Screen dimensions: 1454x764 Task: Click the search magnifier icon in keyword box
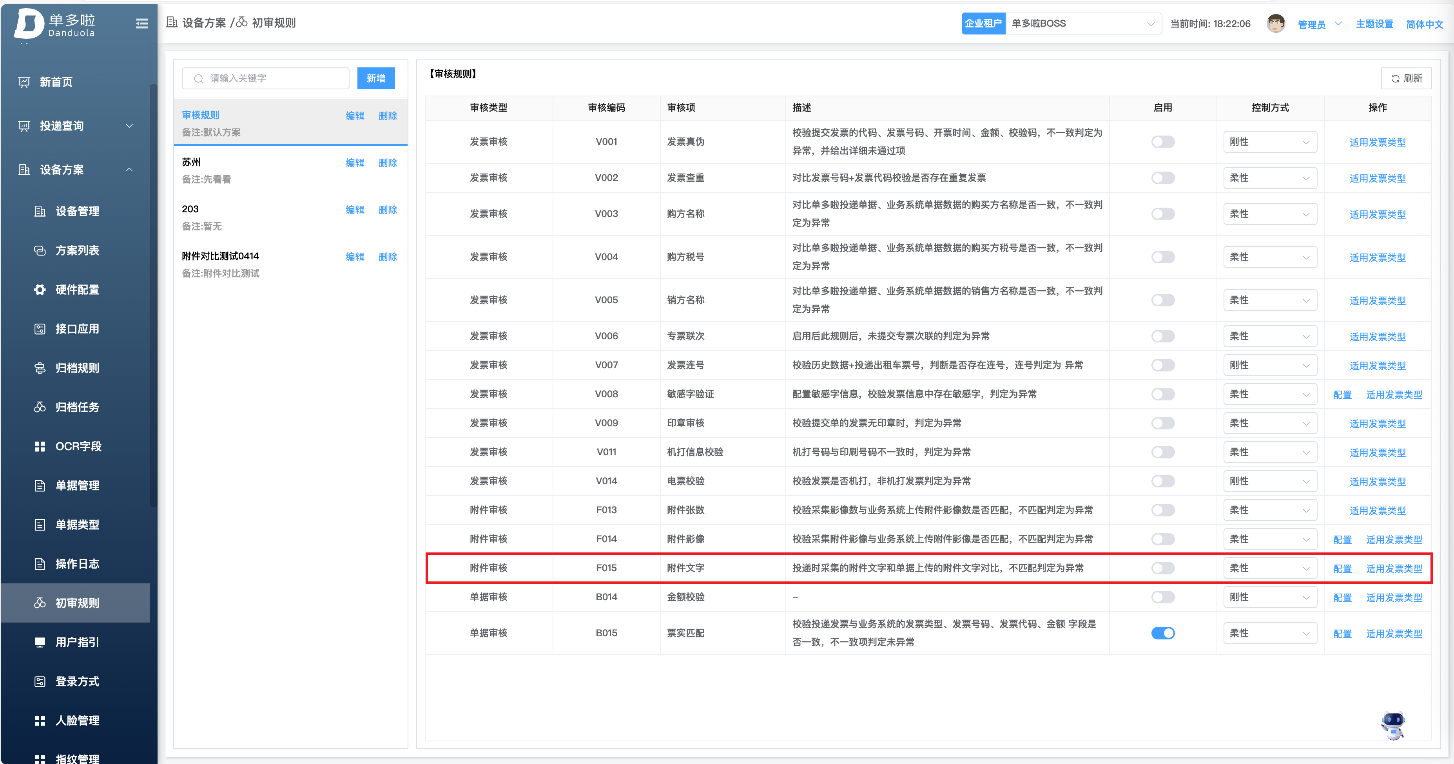coord(199,78)
